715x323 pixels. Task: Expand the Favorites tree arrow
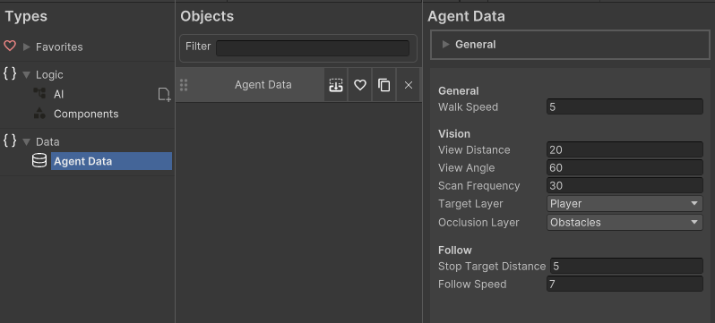[27, 47]
